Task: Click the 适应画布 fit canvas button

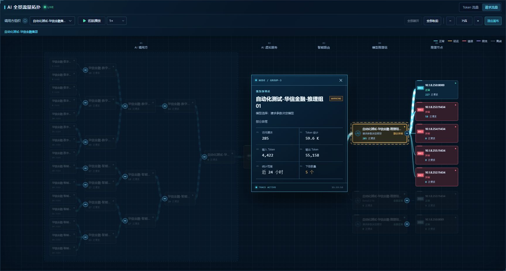Action: click(493, 21)
